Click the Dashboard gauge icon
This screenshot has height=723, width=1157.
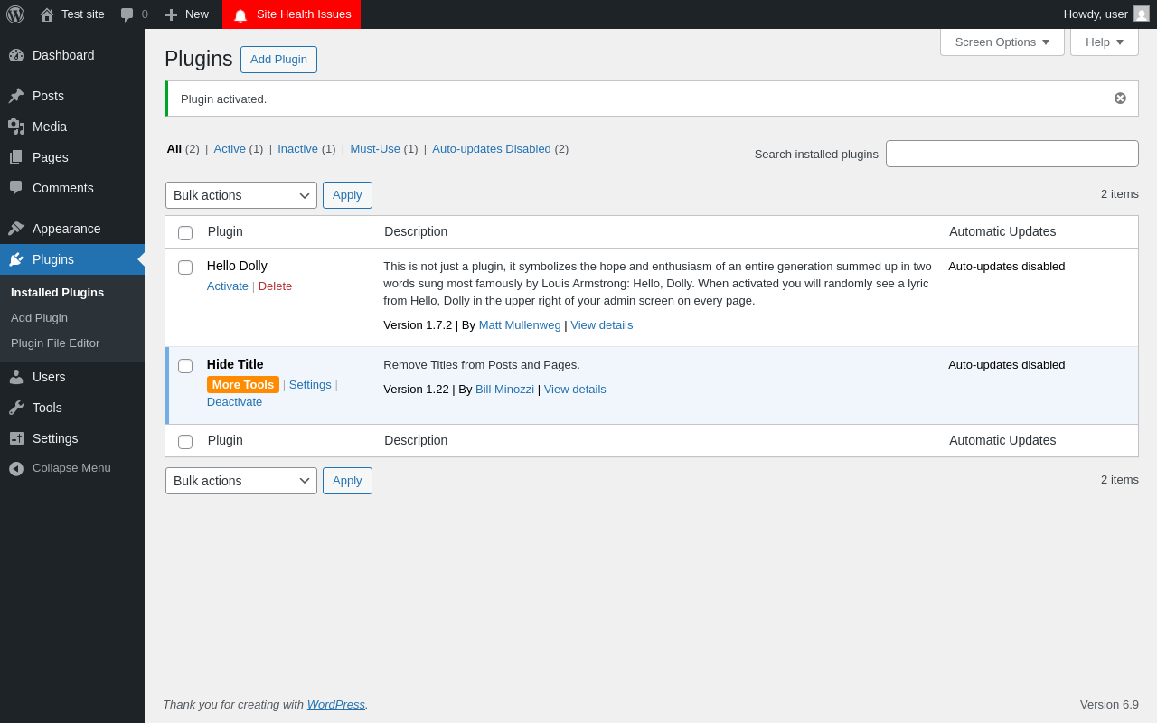pos(16,55)
